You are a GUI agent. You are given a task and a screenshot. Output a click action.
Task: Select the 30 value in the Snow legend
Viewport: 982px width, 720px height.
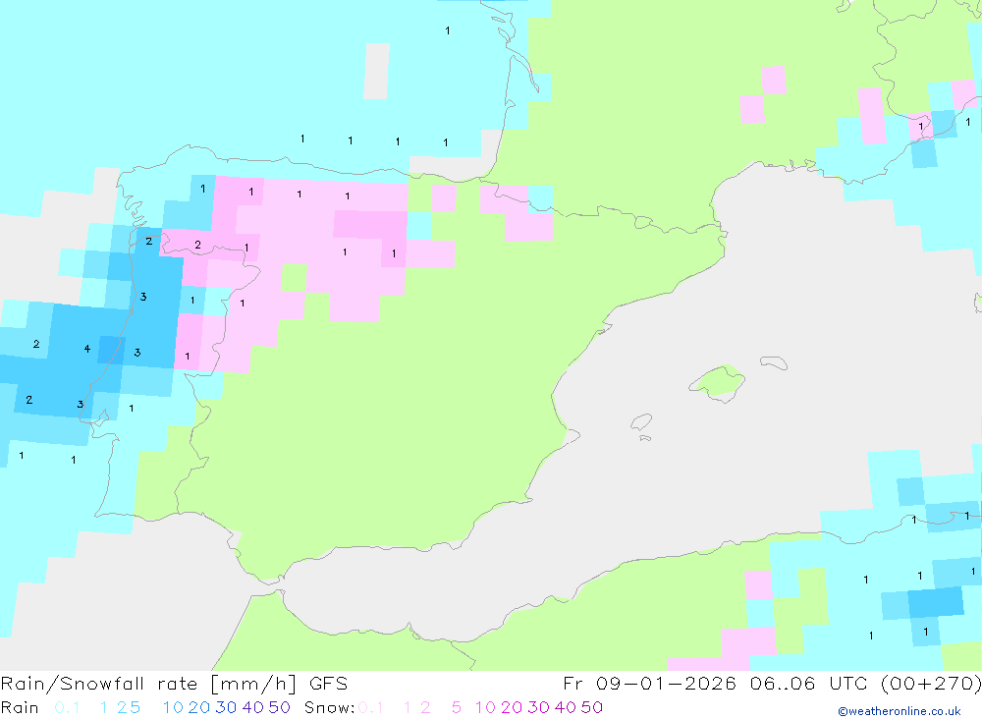[x=538, y=707]
